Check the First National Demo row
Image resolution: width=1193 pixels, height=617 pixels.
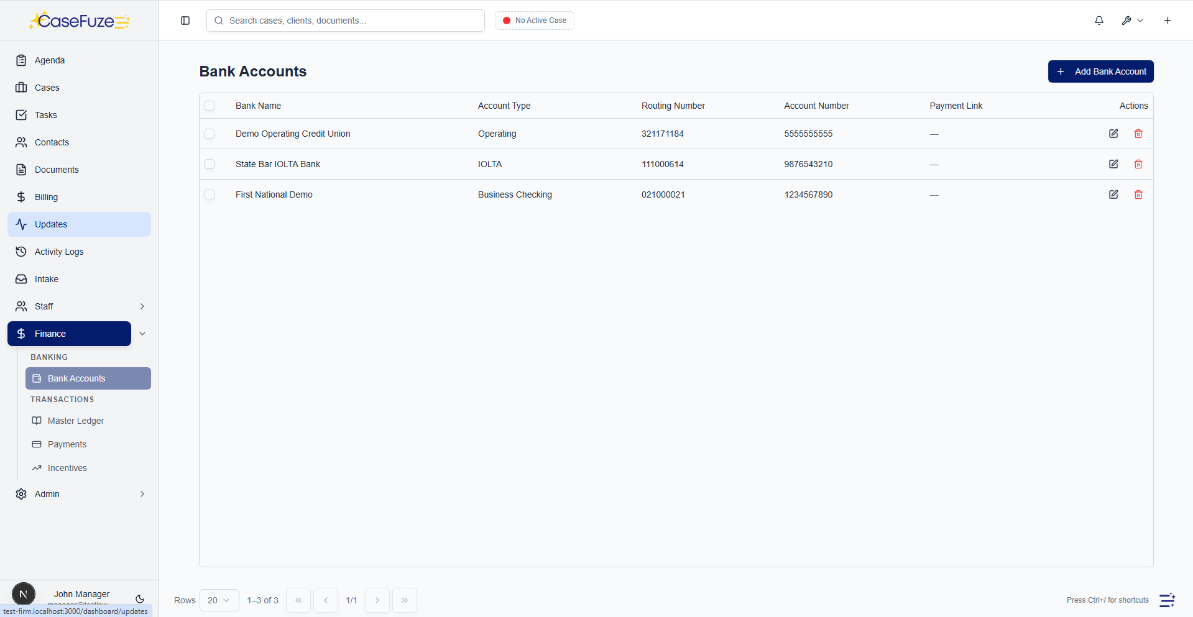click(x=210, y=194)
